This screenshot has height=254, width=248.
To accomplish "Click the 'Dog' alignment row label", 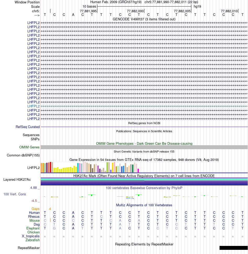I will [37, 224].
